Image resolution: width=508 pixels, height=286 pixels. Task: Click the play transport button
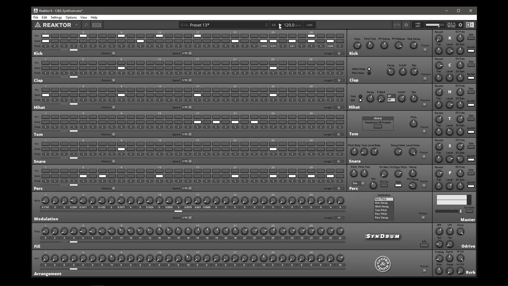(280, 25)
